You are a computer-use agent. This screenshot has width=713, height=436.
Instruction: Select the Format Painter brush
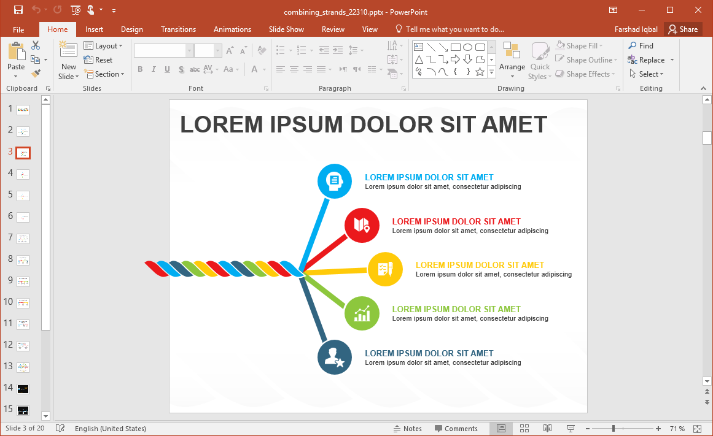tap(36, 74)
